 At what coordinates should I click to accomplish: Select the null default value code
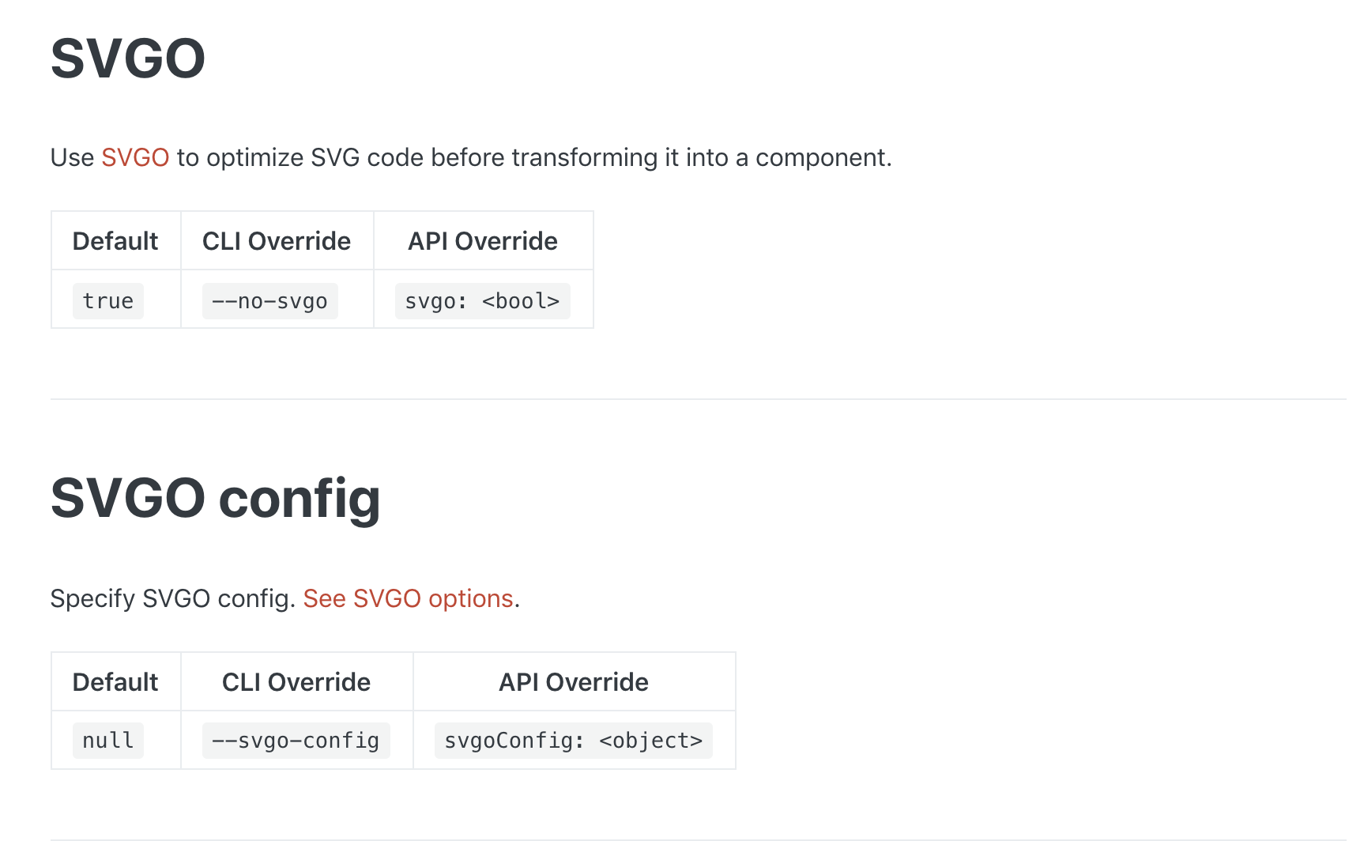pyautogui.click(x=108, y=741)
